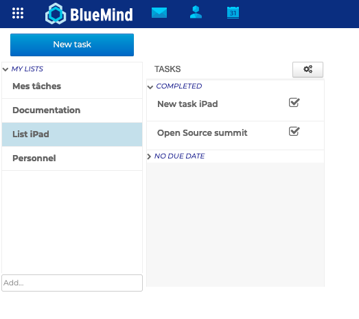
Task: Uncheck the Open Source summit checkbox
Action: click(294, 131)
